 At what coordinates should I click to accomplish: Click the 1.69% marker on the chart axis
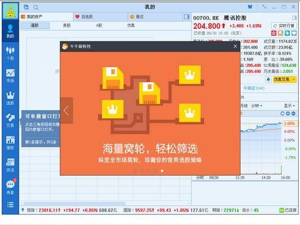[290, 124]
